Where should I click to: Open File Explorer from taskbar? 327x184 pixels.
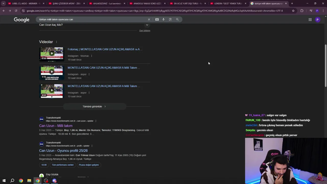[29, 181]
